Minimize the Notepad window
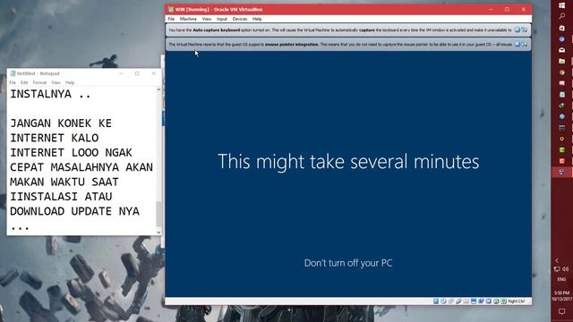Screen dimensions: 573x322 tap(121, 73)
